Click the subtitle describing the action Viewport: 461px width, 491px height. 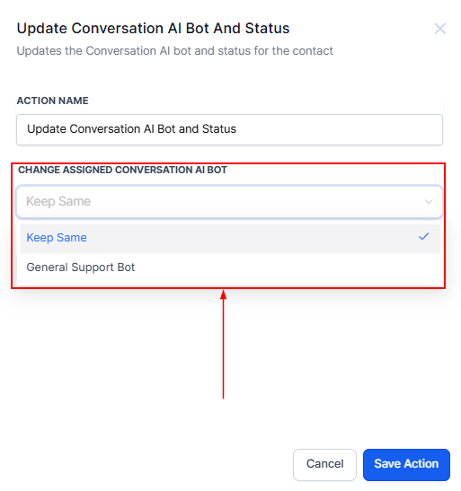175,51
